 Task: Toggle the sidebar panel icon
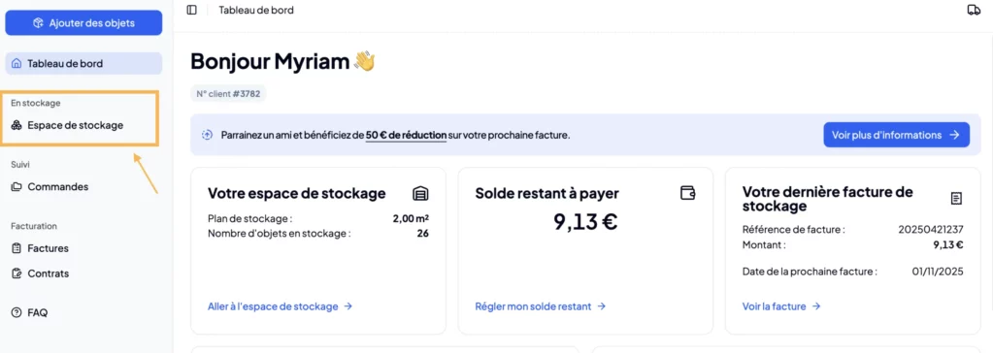click(192, 10)
